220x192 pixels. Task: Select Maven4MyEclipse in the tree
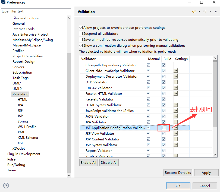pyautogui.click(x=27, y=45)
